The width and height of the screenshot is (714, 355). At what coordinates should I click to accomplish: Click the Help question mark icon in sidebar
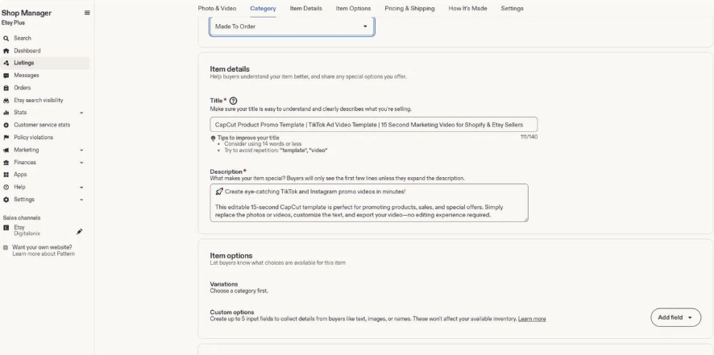point(6,187)
